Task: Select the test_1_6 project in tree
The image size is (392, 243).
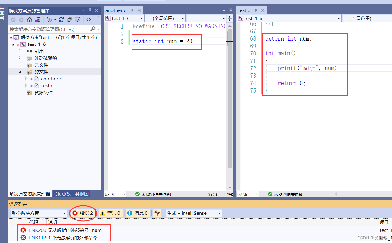Action: (37, 44)
